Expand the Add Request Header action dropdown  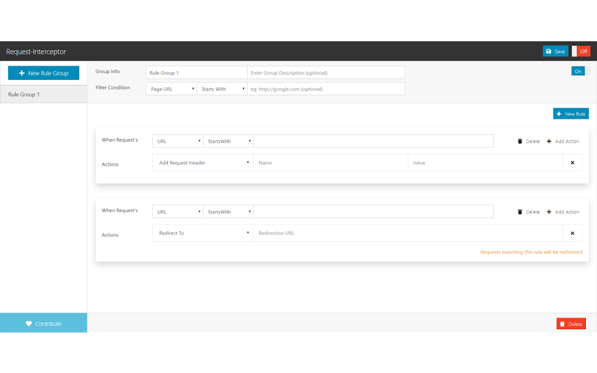pyautogui.click(x=203, y=163)
